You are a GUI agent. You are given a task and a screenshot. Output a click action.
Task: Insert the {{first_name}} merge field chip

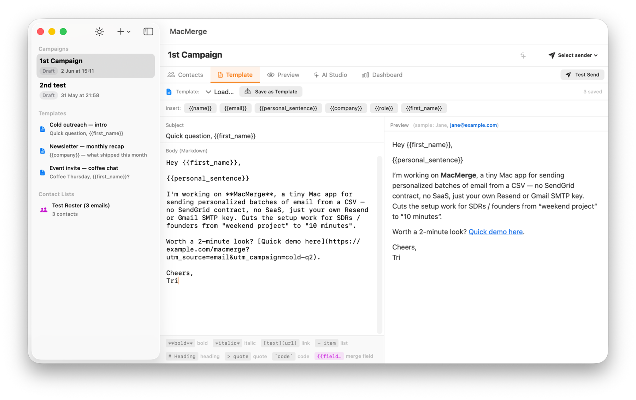[x=424, y=108]
